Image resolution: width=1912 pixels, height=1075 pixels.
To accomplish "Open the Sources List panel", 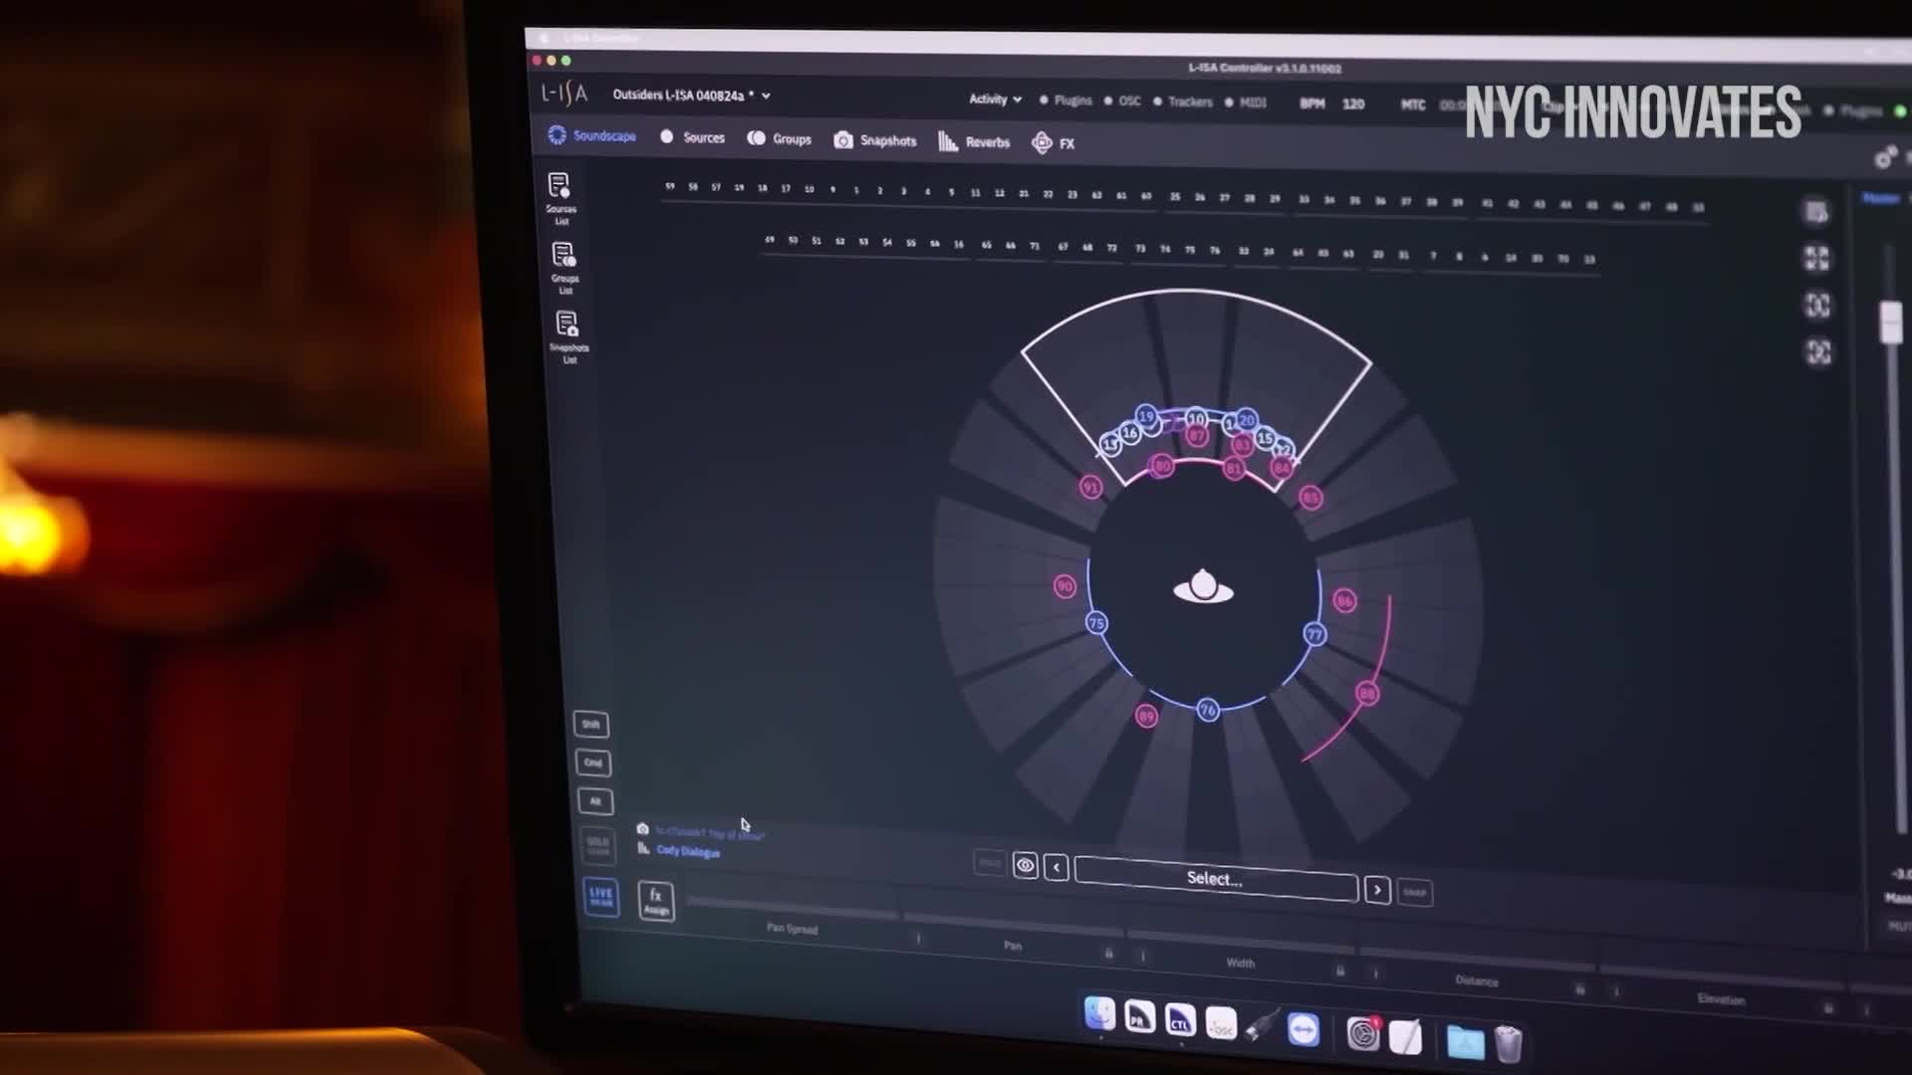I will pyautogui.click(x=560, y=198).
